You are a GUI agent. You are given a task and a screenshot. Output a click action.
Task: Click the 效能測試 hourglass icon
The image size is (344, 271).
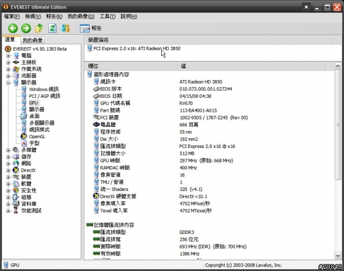pyautogui.click(x=16, y=211)
